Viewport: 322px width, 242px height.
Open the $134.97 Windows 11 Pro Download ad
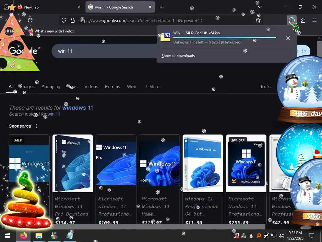[x=73, y=179]
